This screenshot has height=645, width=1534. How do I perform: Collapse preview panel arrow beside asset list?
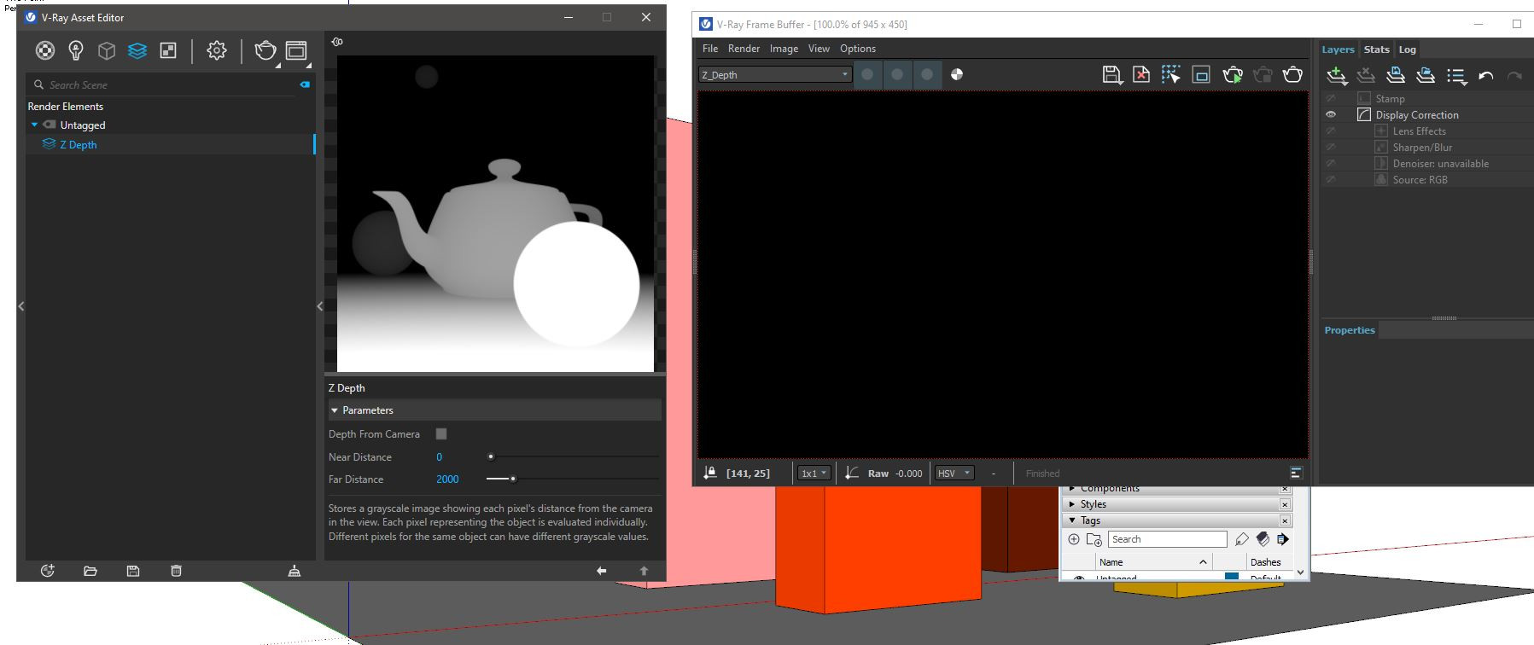[x=320, y=306]
